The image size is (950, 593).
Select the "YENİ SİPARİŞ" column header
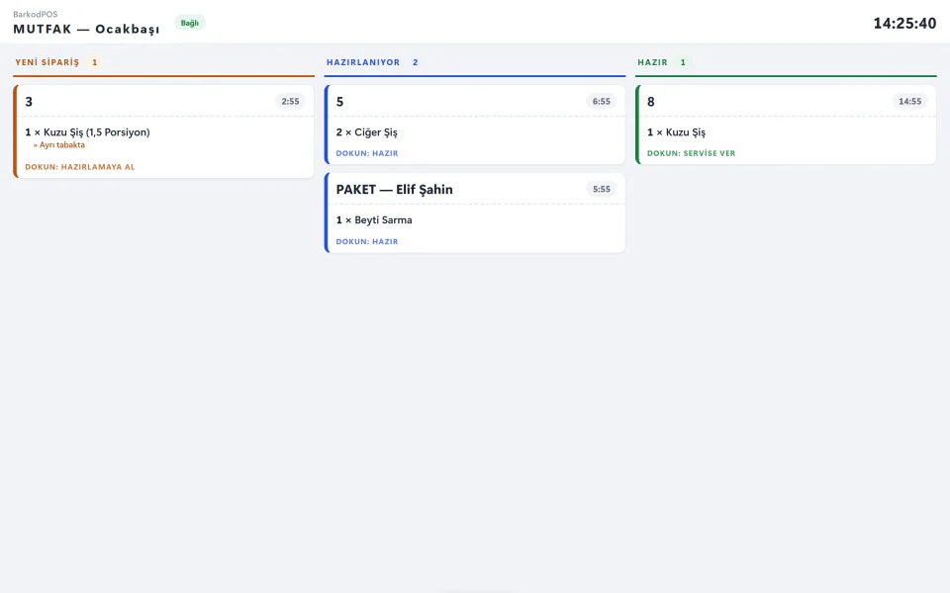click(x=47, y=62)
